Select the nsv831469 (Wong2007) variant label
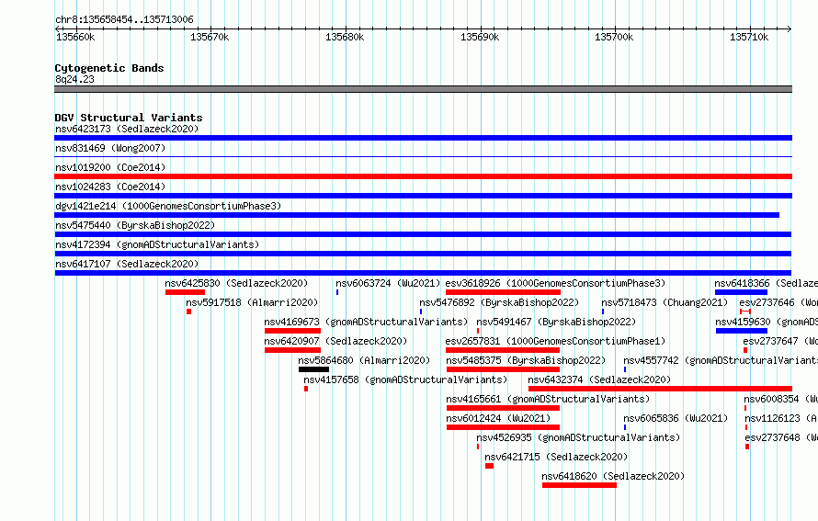The width and height of the screenshot is (818, 521). (x=110, y=148)
